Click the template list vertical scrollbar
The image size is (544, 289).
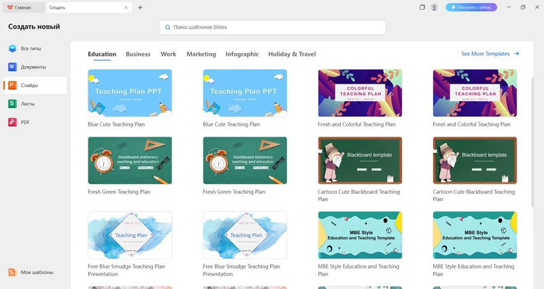click(x=532, y=142)
